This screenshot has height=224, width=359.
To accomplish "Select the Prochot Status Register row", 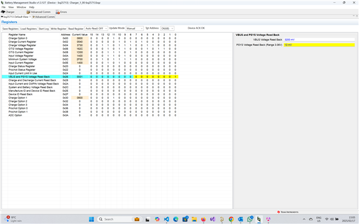I will tap(90, 69).
